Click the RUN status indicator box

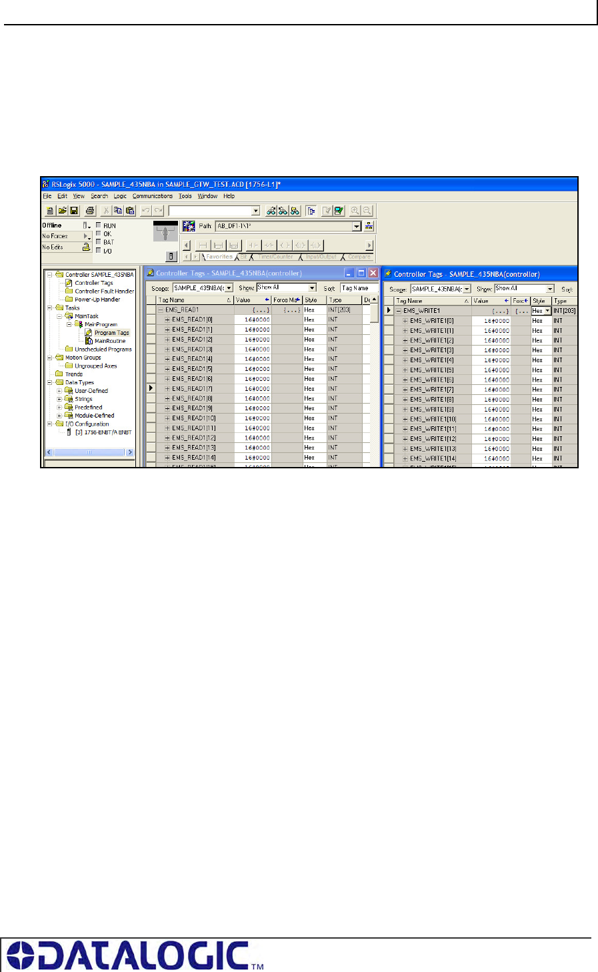click(x=98, y=225)
